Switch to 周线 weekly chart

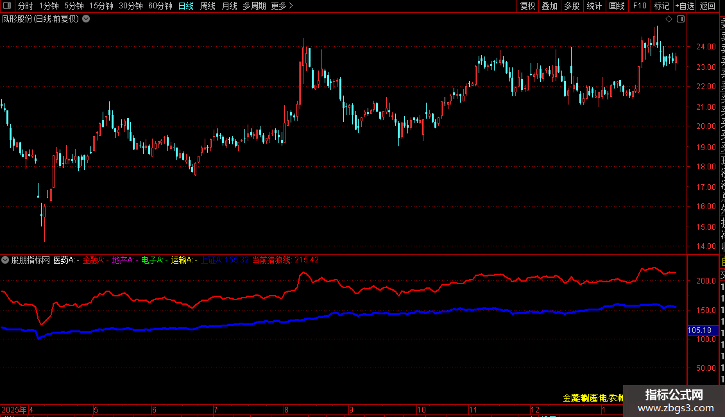point(208,6)
